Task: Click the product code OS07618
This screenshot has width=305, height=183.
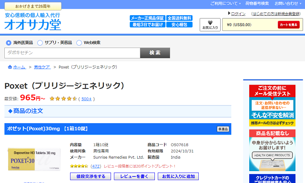Action: click(180, 145)
